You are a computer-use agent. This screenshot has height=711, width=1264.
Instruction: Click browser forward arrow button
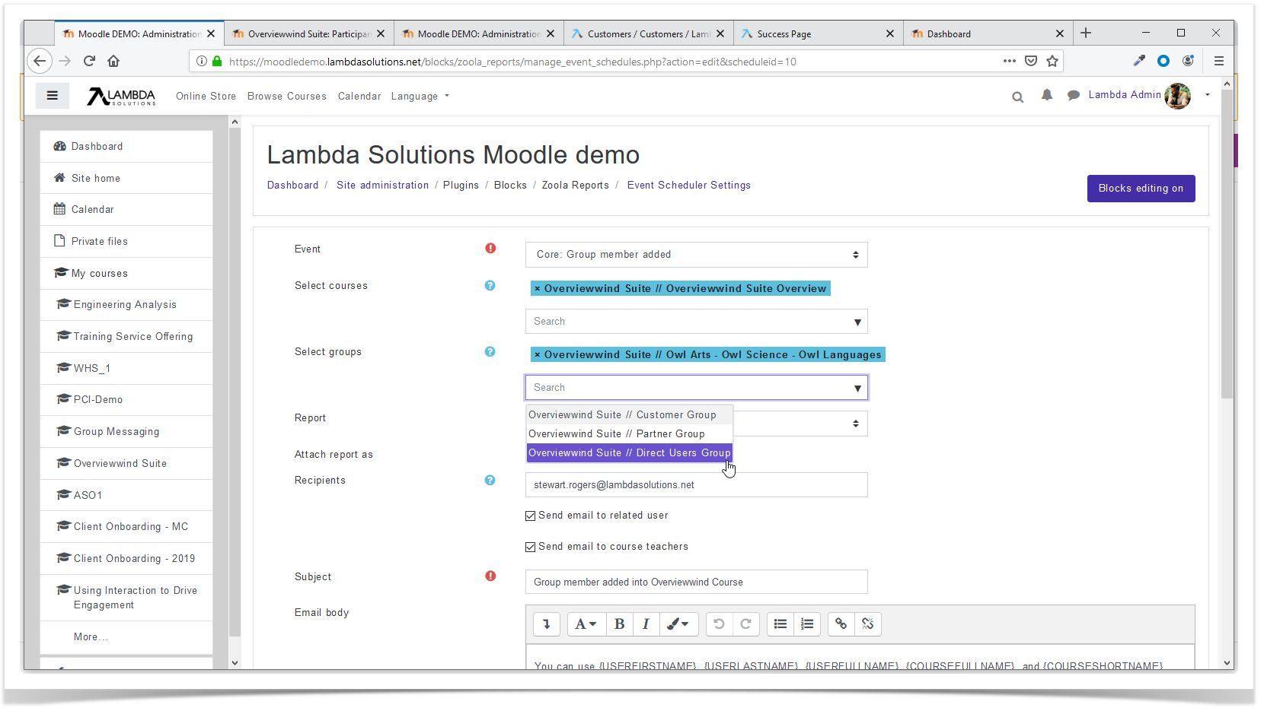click(65, 61)
